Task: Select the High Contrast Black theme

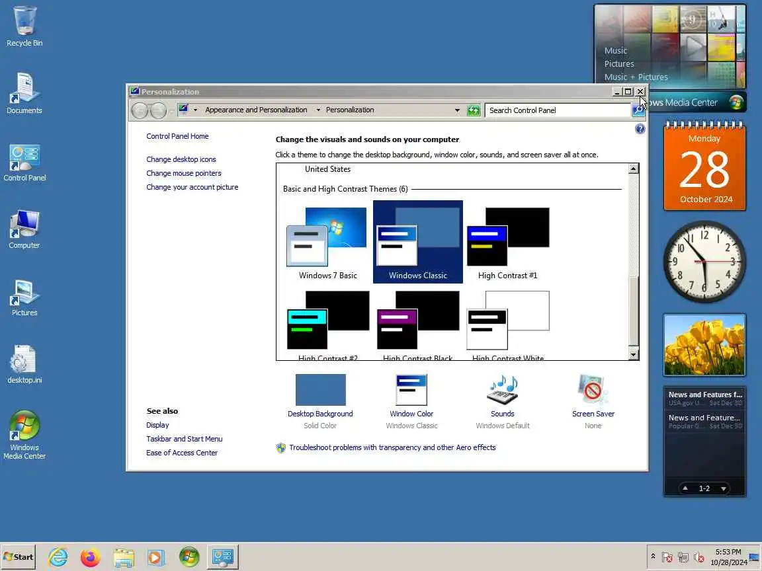Action: pos(418,325)
